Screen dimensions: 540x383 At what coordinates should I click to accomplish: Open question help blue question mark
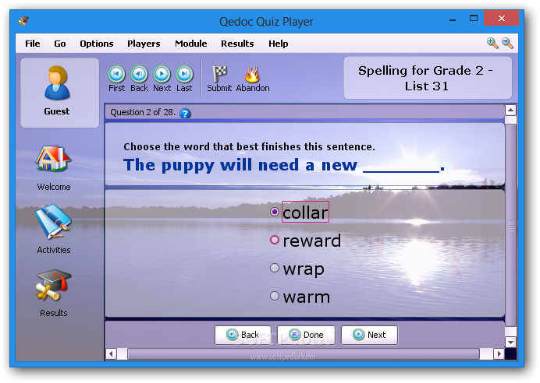(185, 113)
